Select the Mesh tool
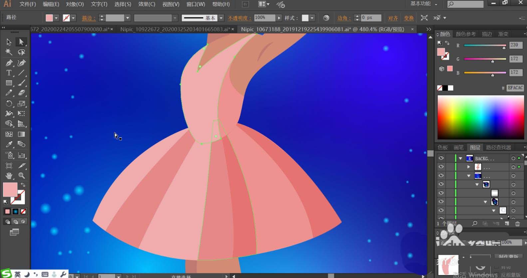The image size is (527, 278). 9,134
